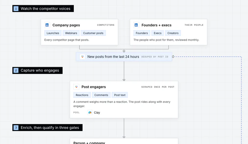Click the Founders + execs heading
248x144 pixels.
156,25
